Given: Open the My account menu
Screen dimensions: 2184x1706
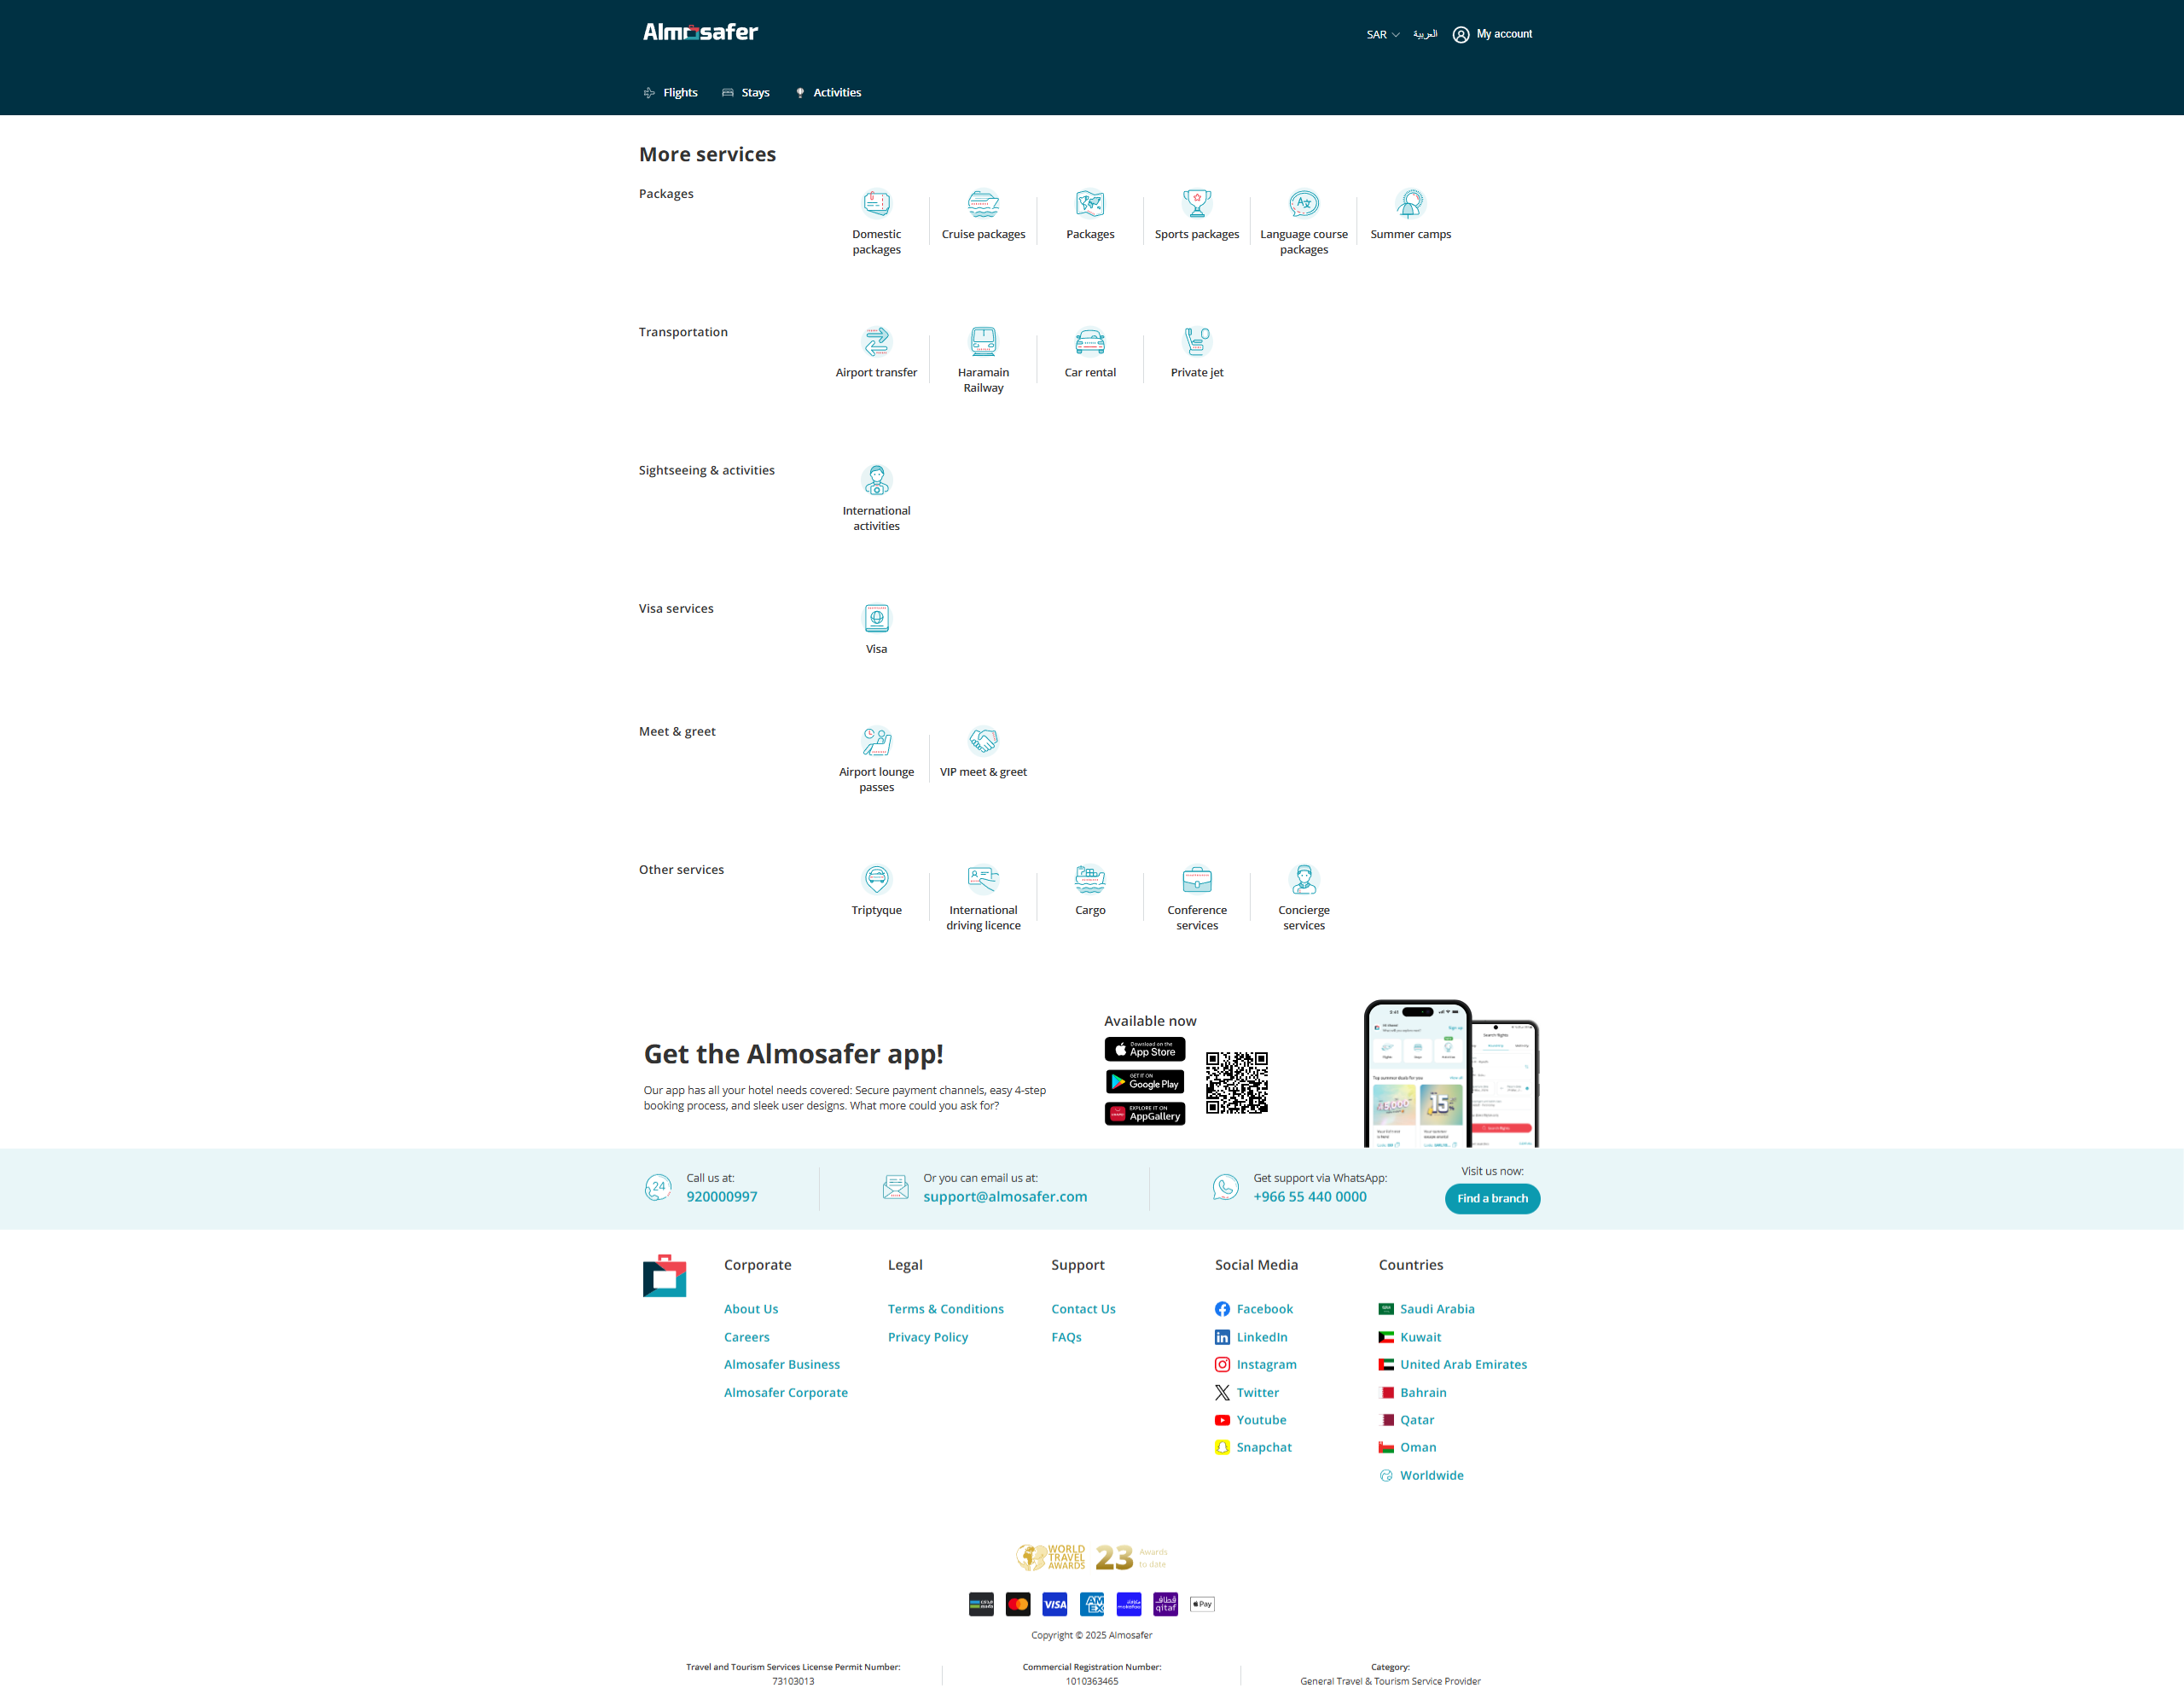Looking at the screenshot, I should click(x=1492, y=34).
